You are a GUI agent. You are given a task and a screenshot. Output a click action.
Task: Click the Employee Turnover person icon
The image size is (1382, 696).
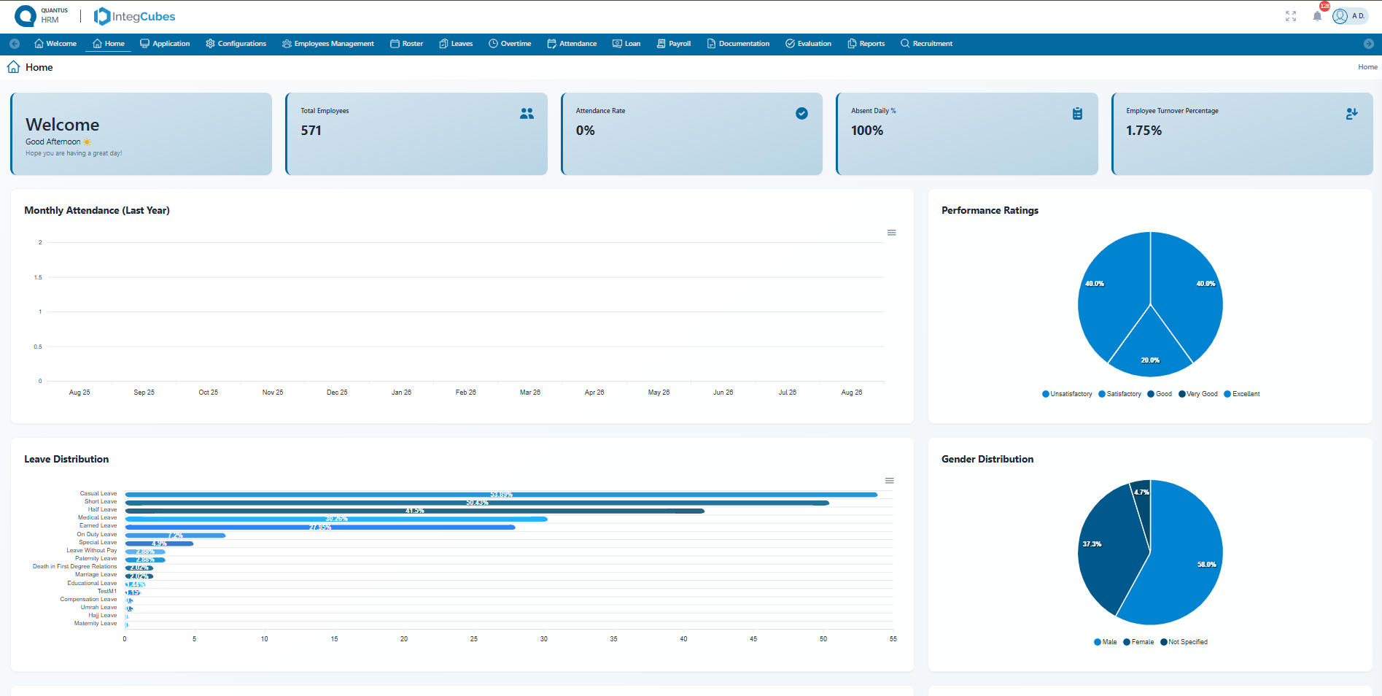pyautogui.click(x=1351, y=114)
